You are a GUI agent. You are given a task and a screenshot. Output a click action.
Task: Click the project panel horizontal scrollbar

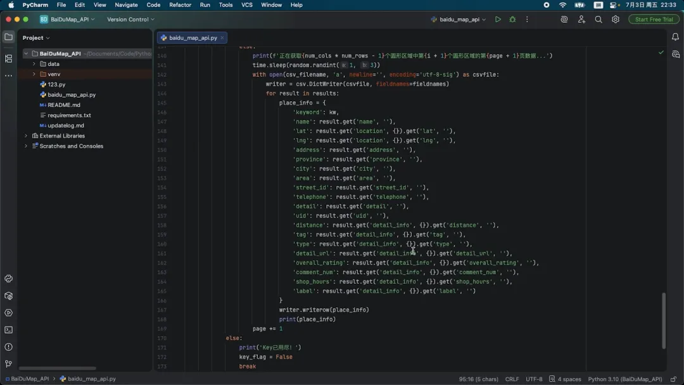[x=57, y=368]
